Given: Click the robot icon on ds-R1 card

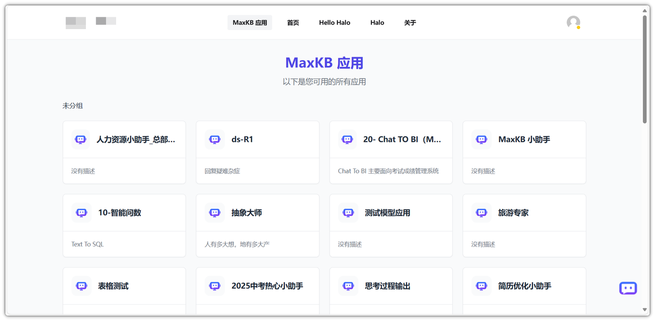Looking at the screenshot, I should coord(214,139).
